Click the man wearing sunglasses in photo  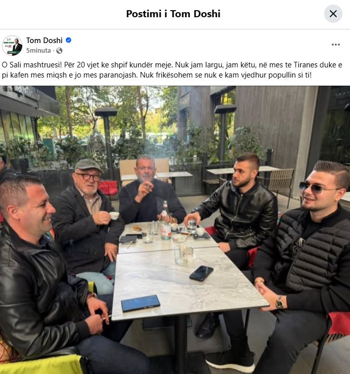(x=308, y=250)
